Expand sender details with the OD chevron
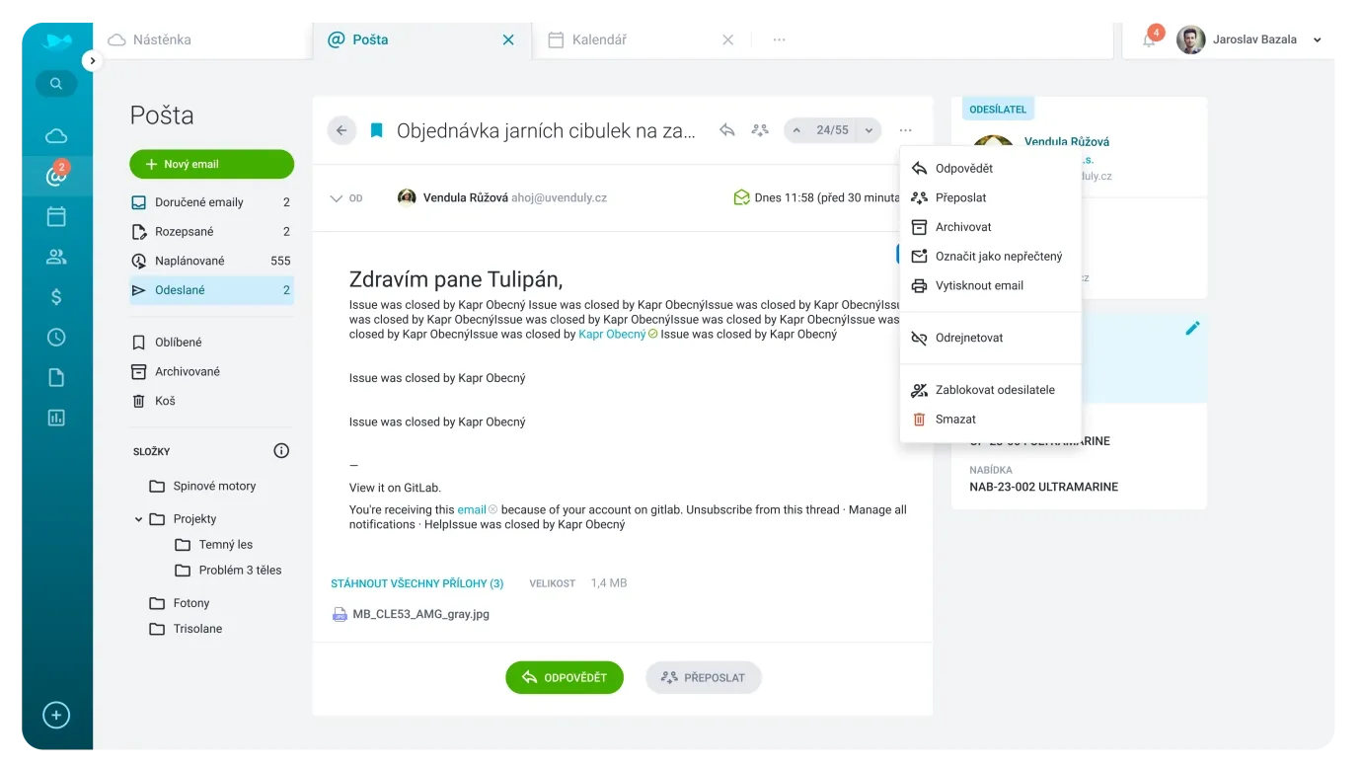This screenshot has height=766, width=1362. click(x=336, y=198)
